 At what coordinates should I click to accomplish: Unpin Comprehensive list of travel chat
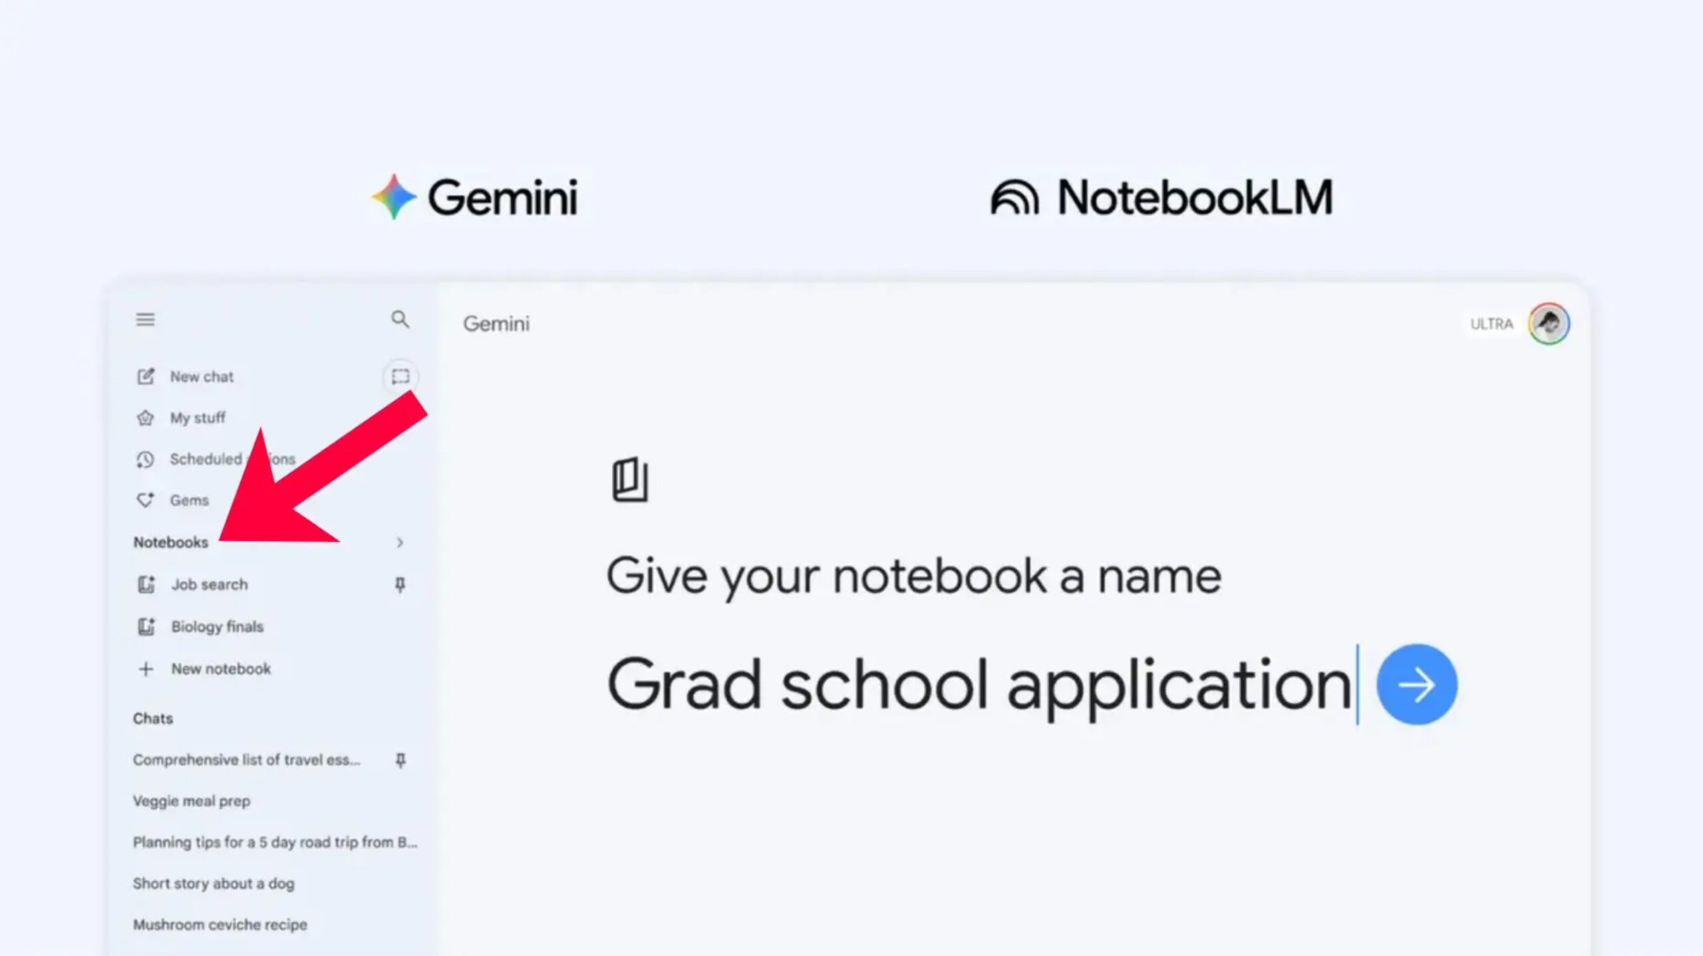coord(400,760)
